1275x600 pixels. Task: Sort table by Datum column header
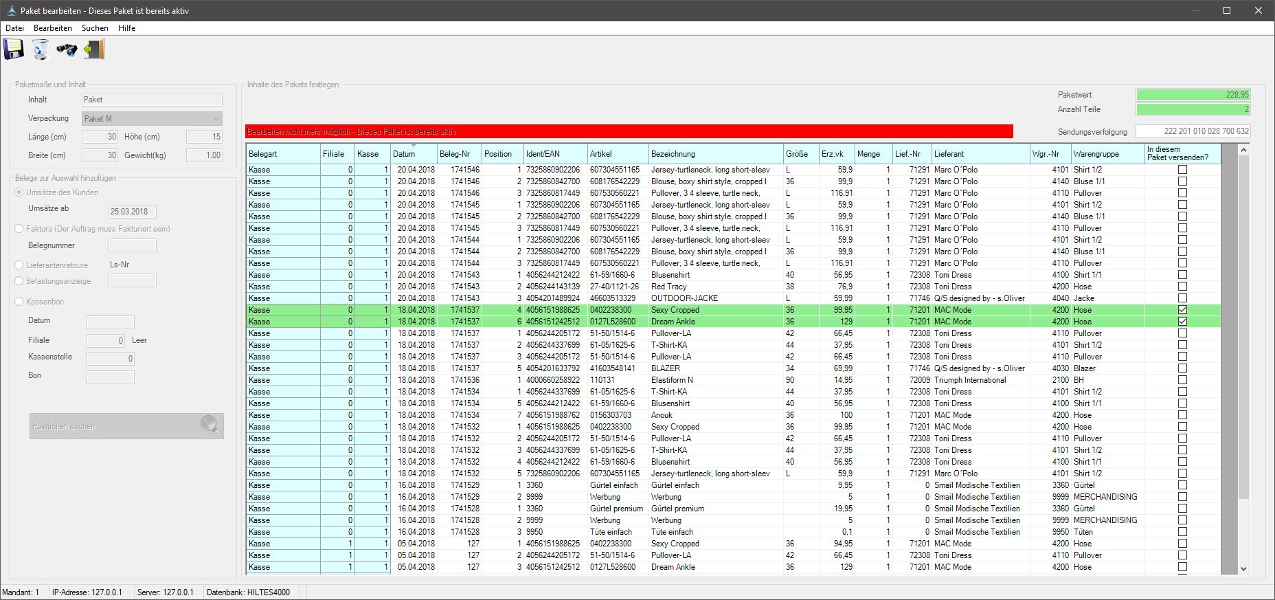[413, 154]
